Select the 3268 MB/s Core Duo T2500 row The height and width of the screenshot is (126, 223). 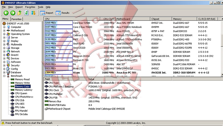point(133,23)
